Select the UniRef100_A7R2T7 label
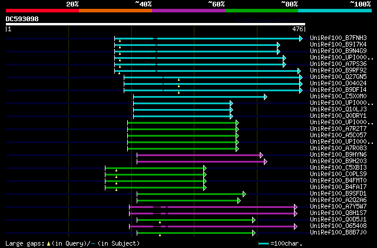377x248 pixels. [x=338, y=129]
